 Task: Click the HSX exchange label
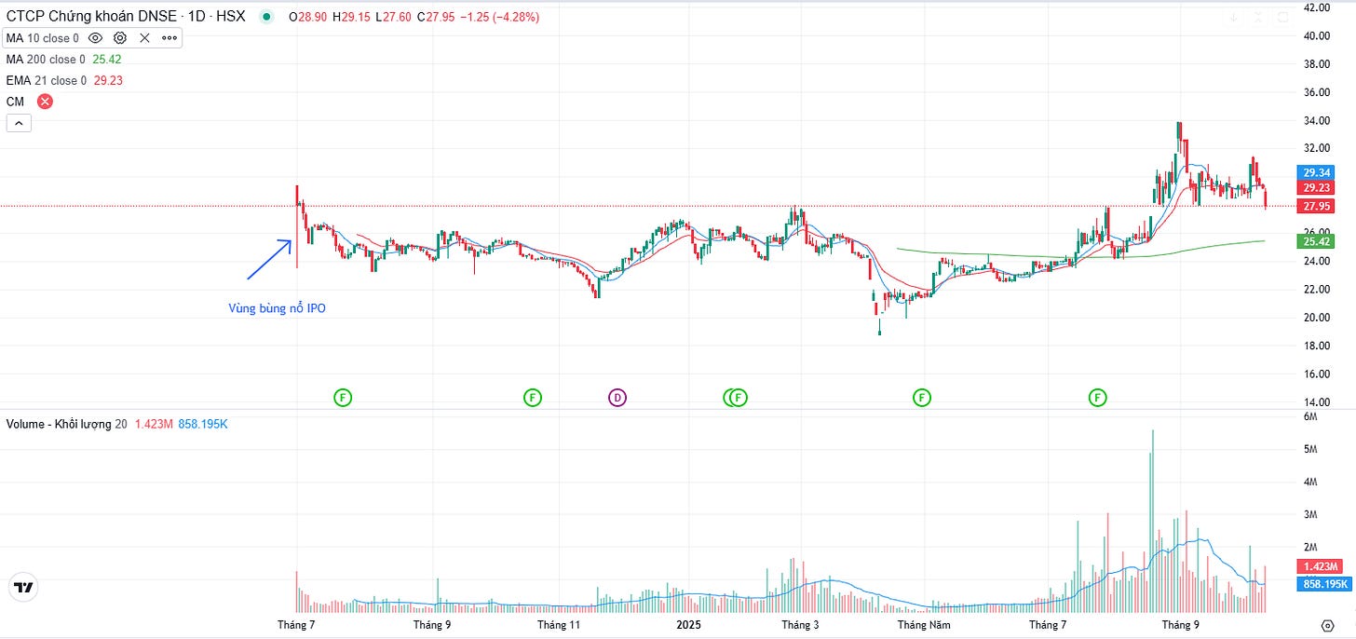pos(232,17)
